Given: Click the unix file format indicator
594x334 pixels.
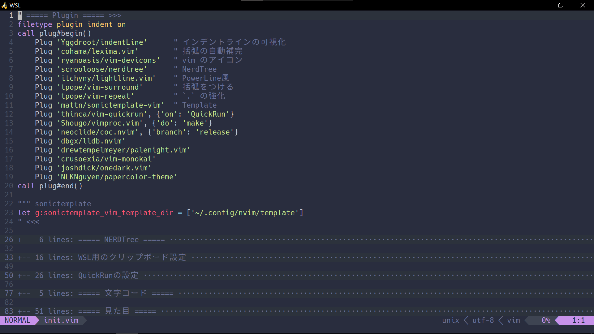Looking at the screenshot, I should [x=450, y=320].
